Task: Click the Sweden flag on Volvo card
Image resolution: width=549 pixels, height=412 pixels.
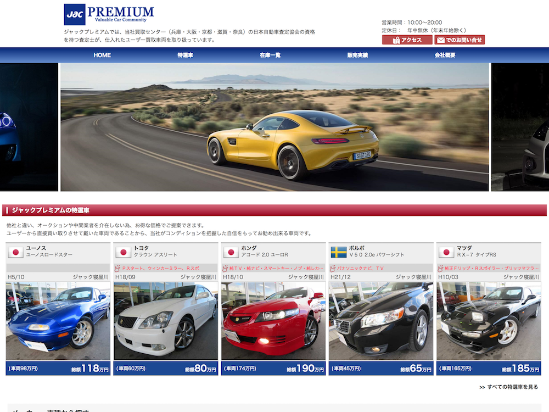Action: tap(339, 252)
